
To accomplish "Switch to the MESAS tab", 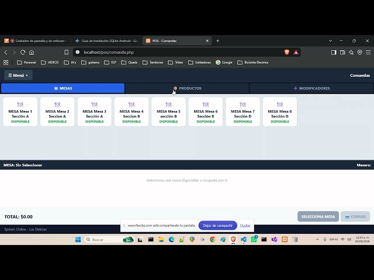I will (x=63, y=88).
